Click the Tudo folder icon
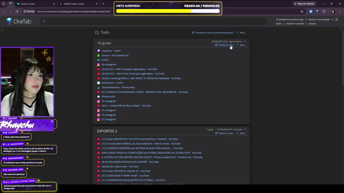Image resolution: width=344 pixels, height=193 pixels. click(x=97, y=32)
